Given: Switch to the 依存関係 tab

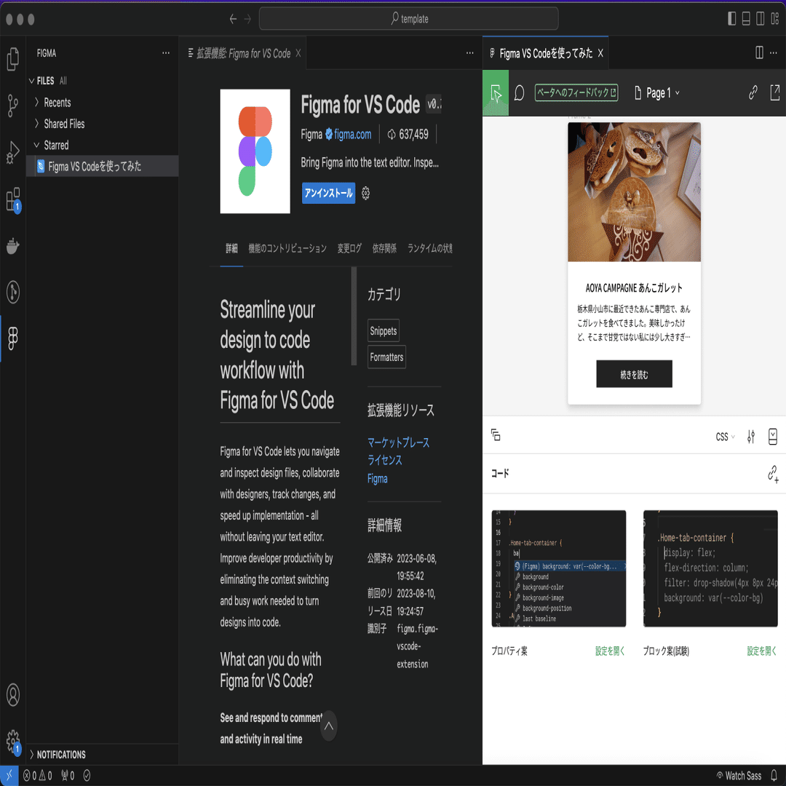Looking at the screenshot, I should tap(384, 248).
